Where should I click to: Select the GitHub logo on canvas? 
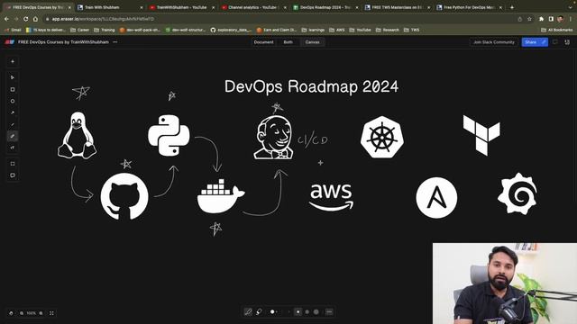[124, 197]
